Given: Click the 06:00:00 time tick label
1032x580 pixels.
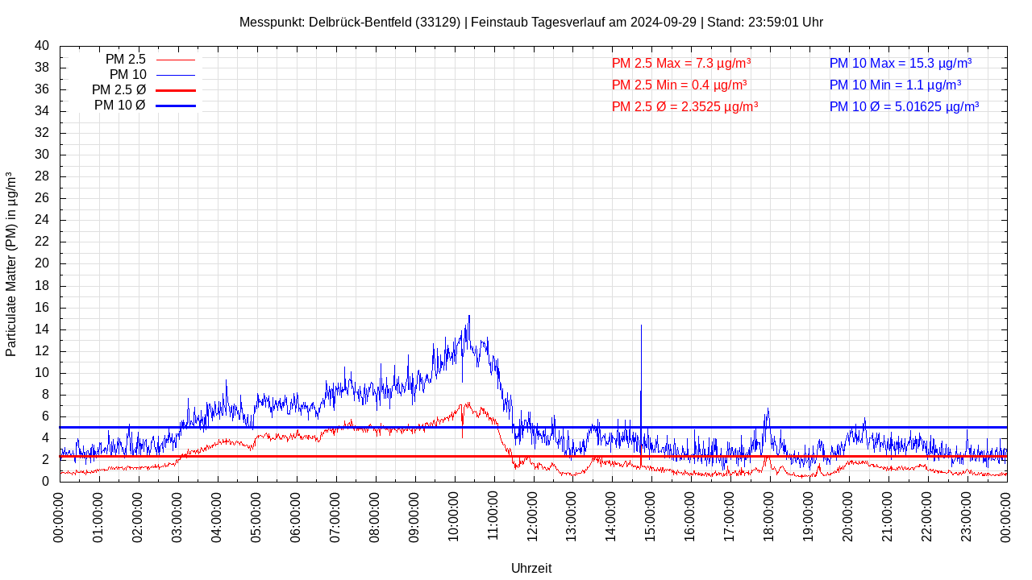Looking at the screenshot, I should [297, 516].
